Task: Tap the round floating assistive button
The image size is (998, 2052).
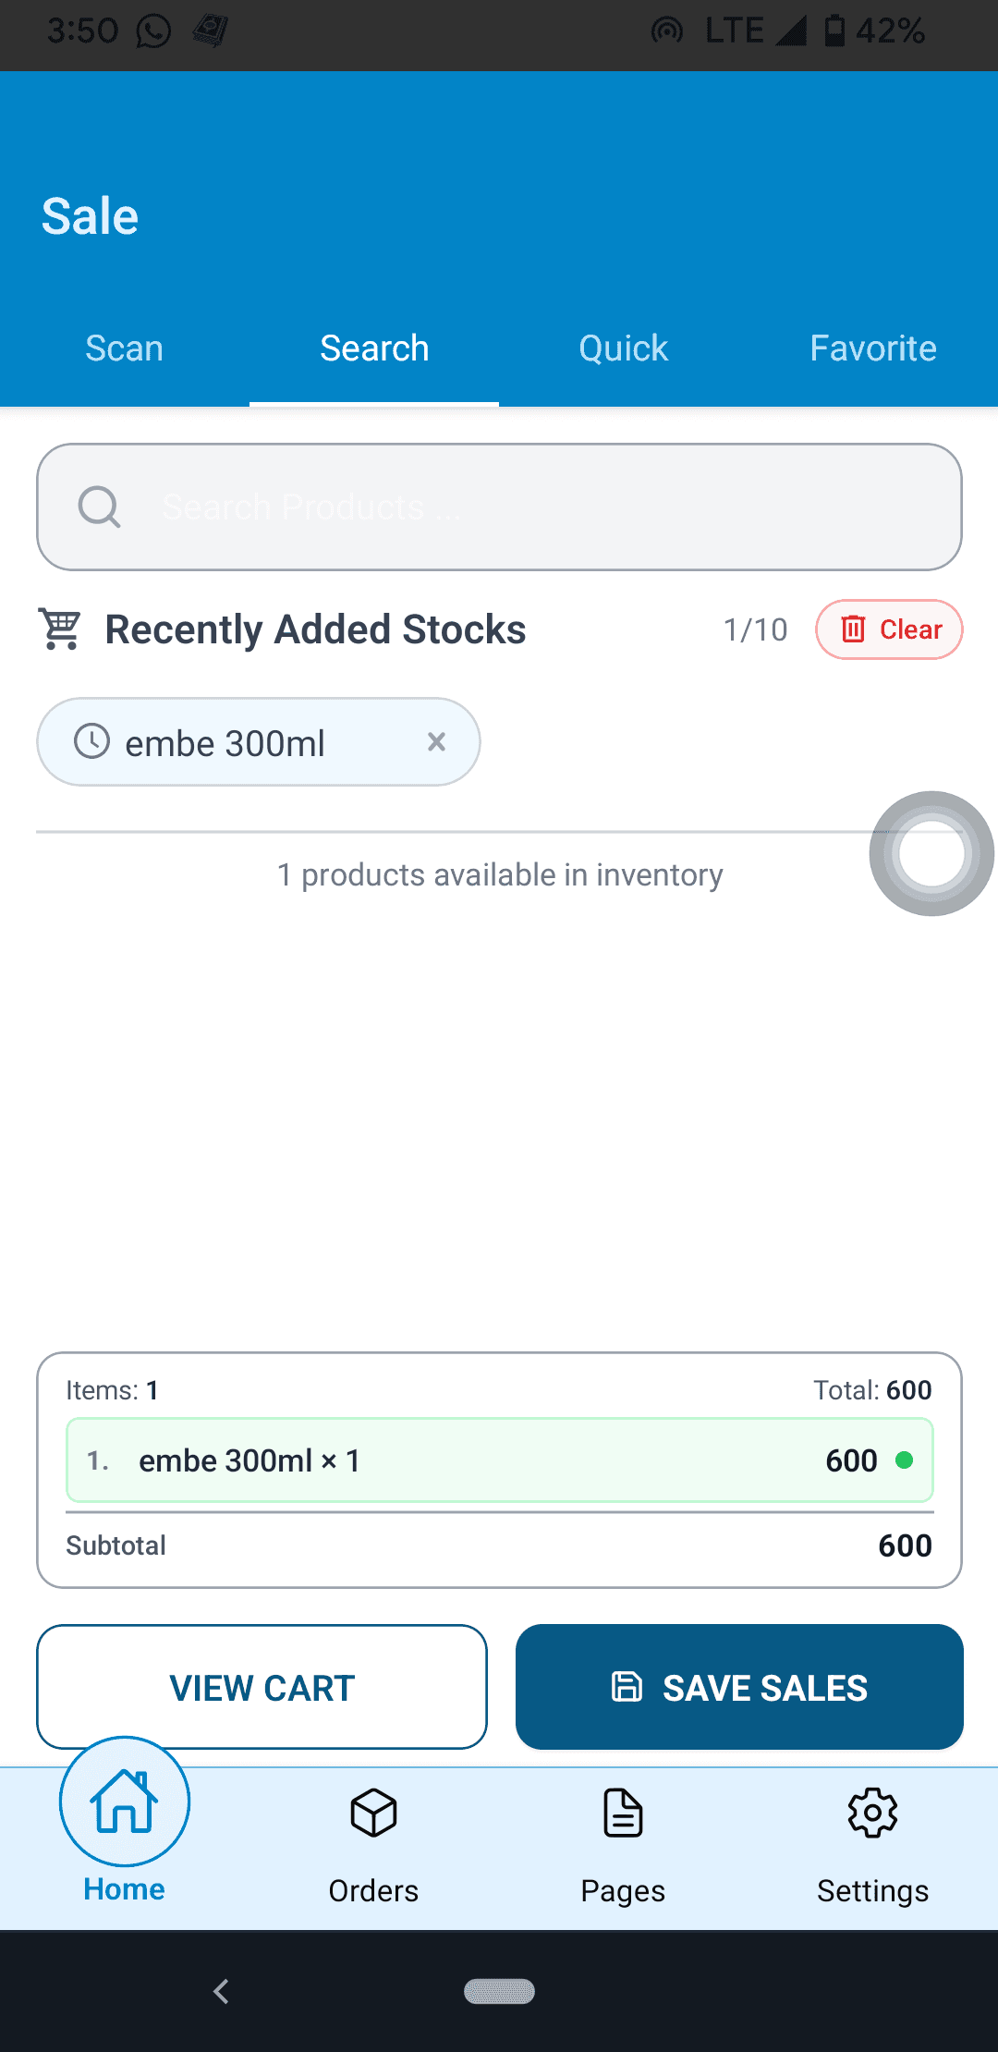Action: [x=931, y=853]
